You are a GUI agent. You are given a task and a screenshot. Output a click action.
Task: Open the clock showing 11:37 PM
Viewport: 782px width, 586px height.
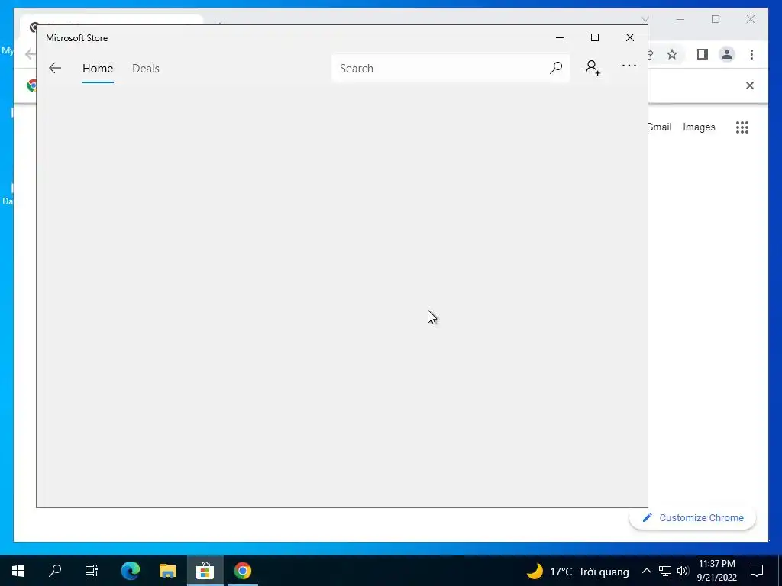click(x=716, y=571)
